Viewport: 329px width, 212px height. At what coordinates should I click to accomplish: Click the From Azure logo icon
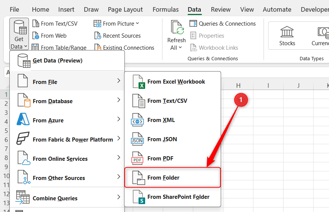pyautogui.click(x=23, y=119)
